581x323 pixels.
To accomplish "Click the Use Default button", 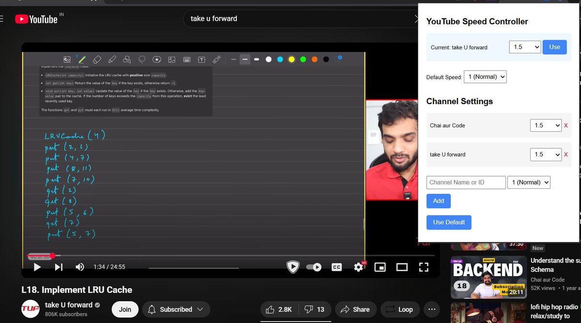I will click(x=449, y=222).
